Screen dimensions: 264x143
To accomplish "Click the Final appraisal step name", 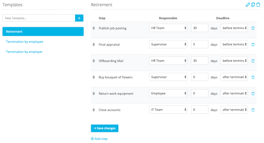I will [x=109, y=45].
